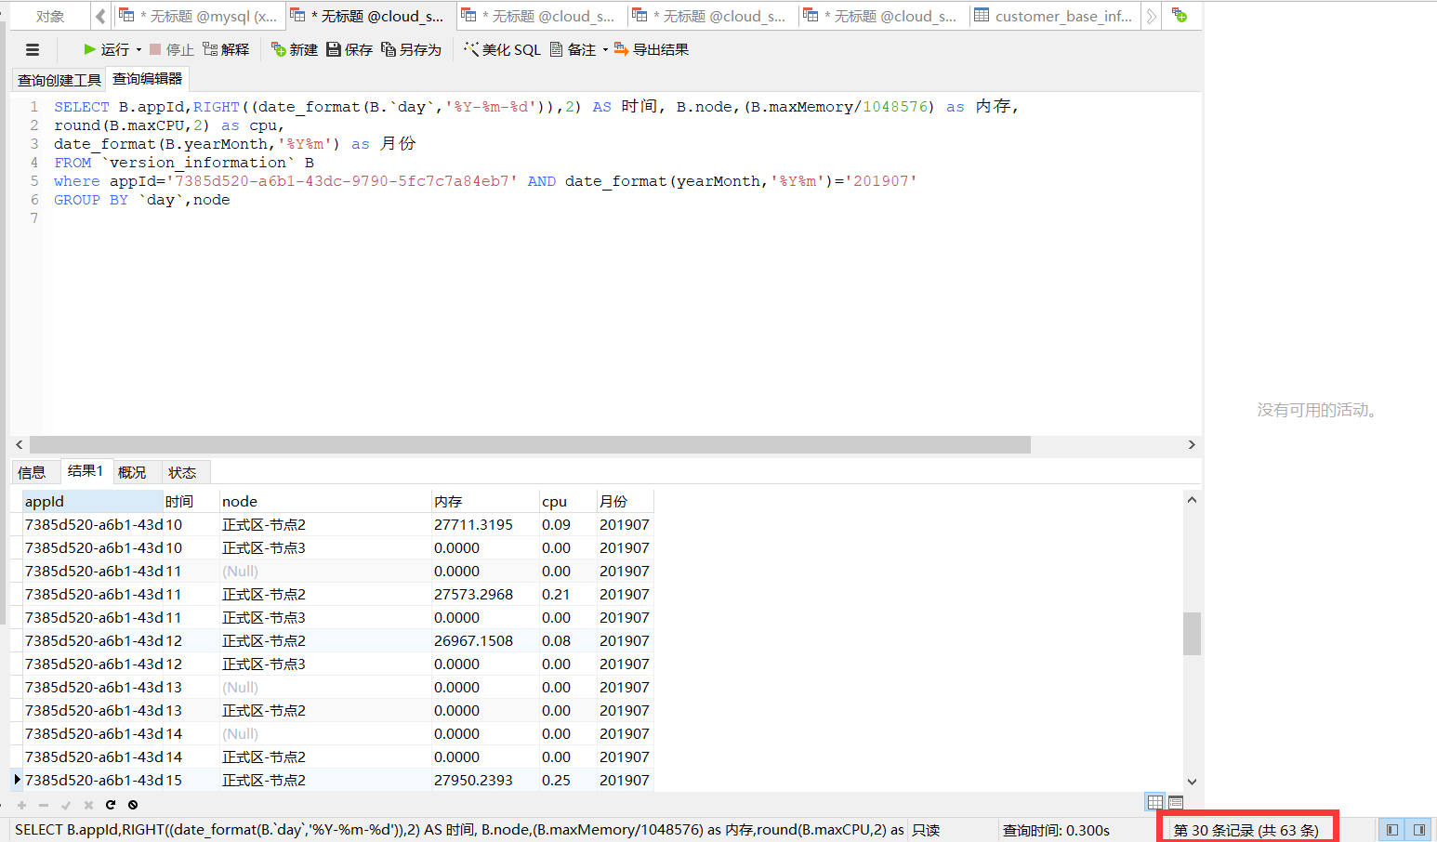Click the 第 30 条记录 record count text

pos(1246,830)
